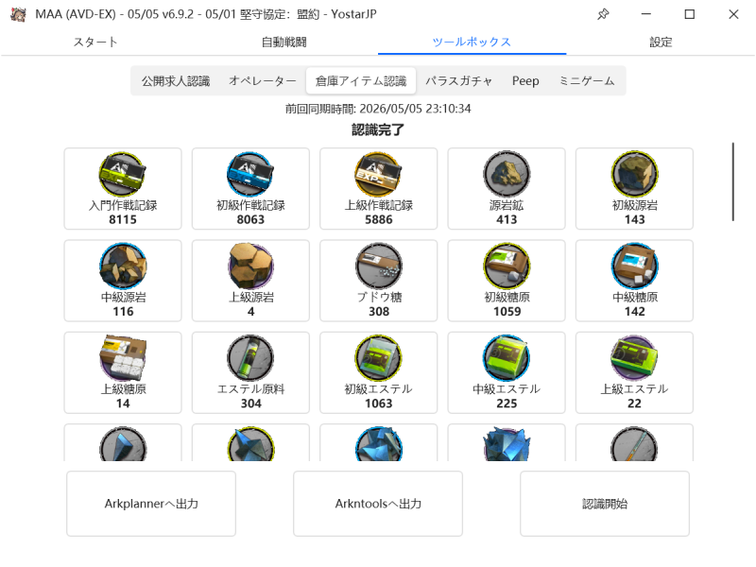Select the 初級源岩 item icon
This screenshot has width=756, height=567.
point(634,174)
